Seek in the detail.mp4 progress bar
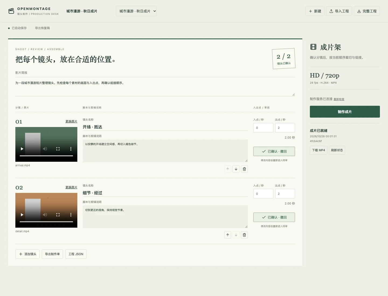This screenshot has width=388, height=296. point(46,222)
